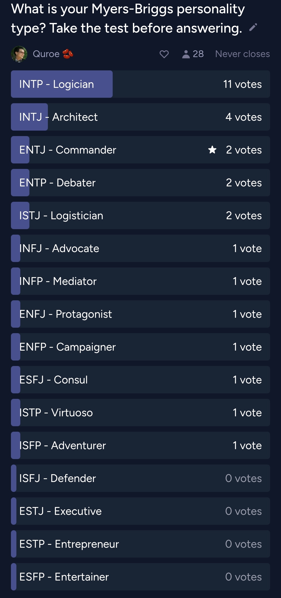Click the Never closes label
Image resolution: width=281 pixels, height=598 pixels.
pos(242,54)
